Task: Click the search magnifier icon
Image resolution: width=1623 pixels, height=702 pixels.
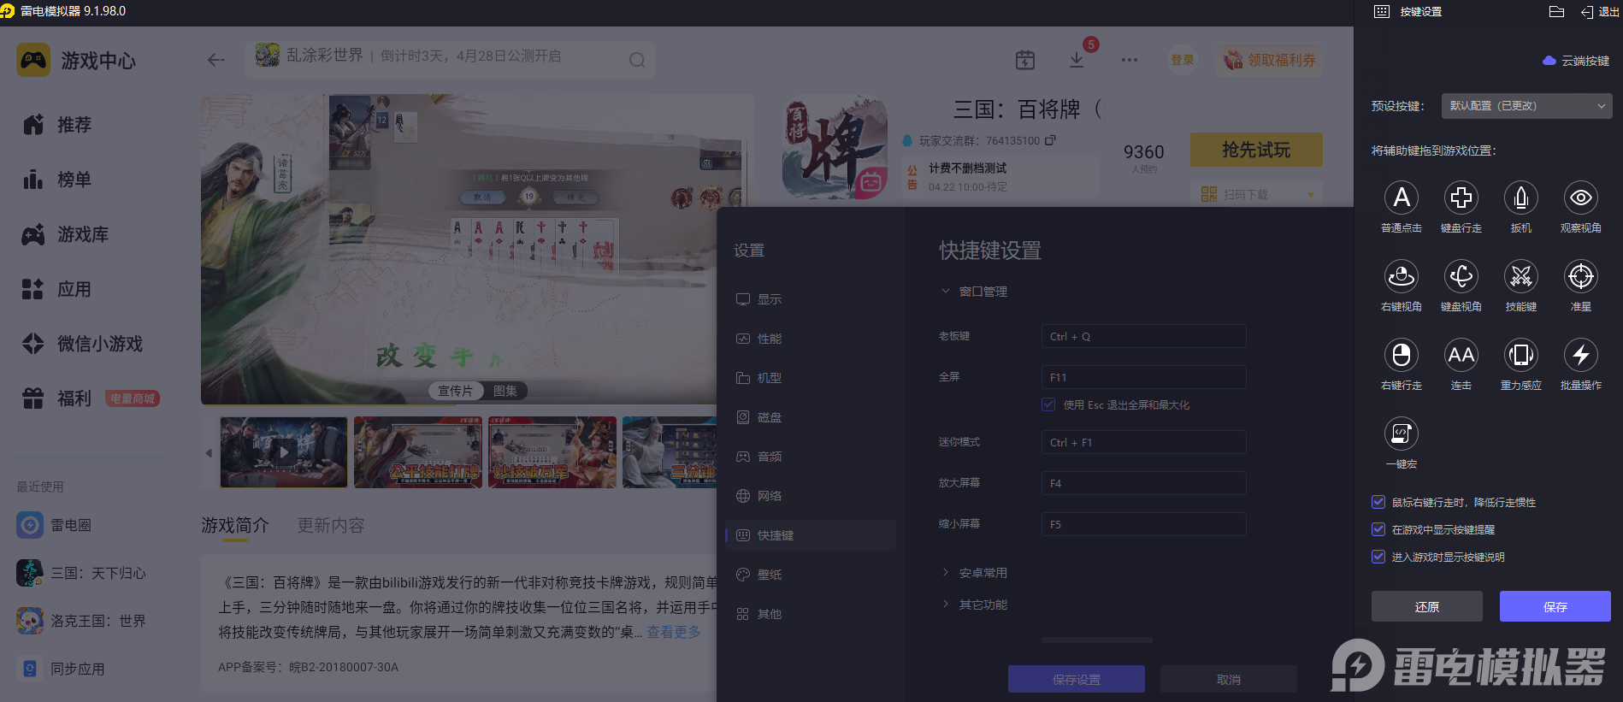Action: (x=636, y=60)
